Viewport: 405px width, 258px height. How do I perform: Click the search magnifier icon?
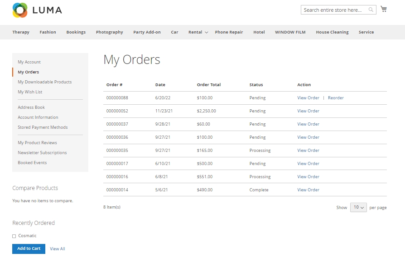coord(371,10)
